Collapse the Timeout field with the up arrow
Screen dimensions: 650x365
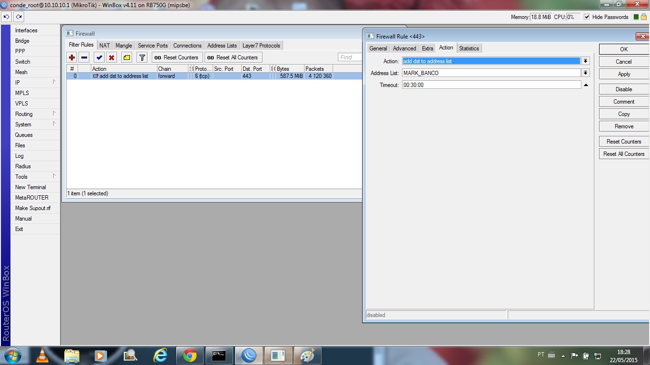[x=586, y=85]
